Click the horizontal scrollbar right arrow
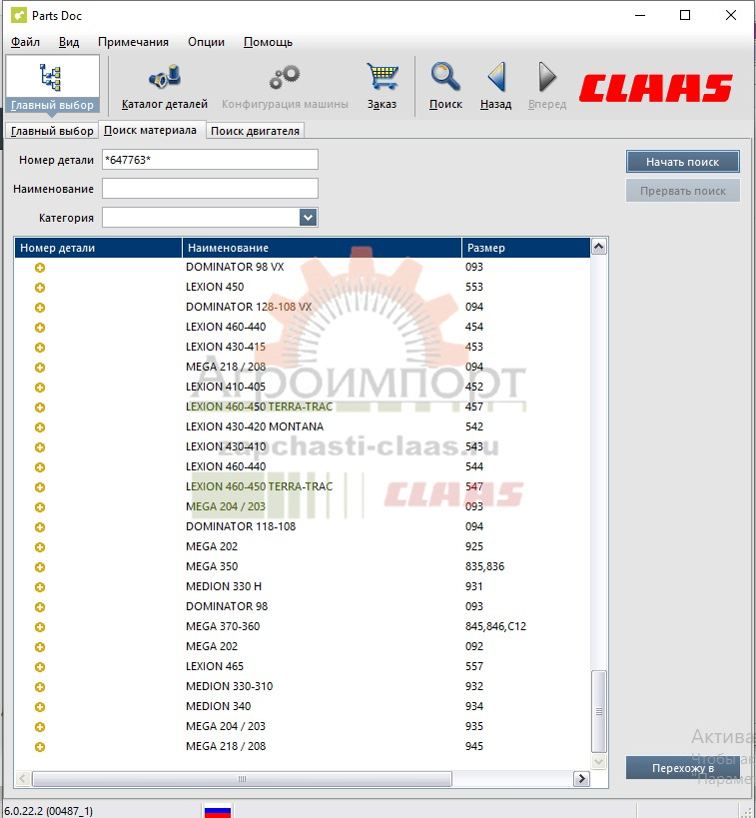Viewport: 756px width, 818px height. (581, 779)
